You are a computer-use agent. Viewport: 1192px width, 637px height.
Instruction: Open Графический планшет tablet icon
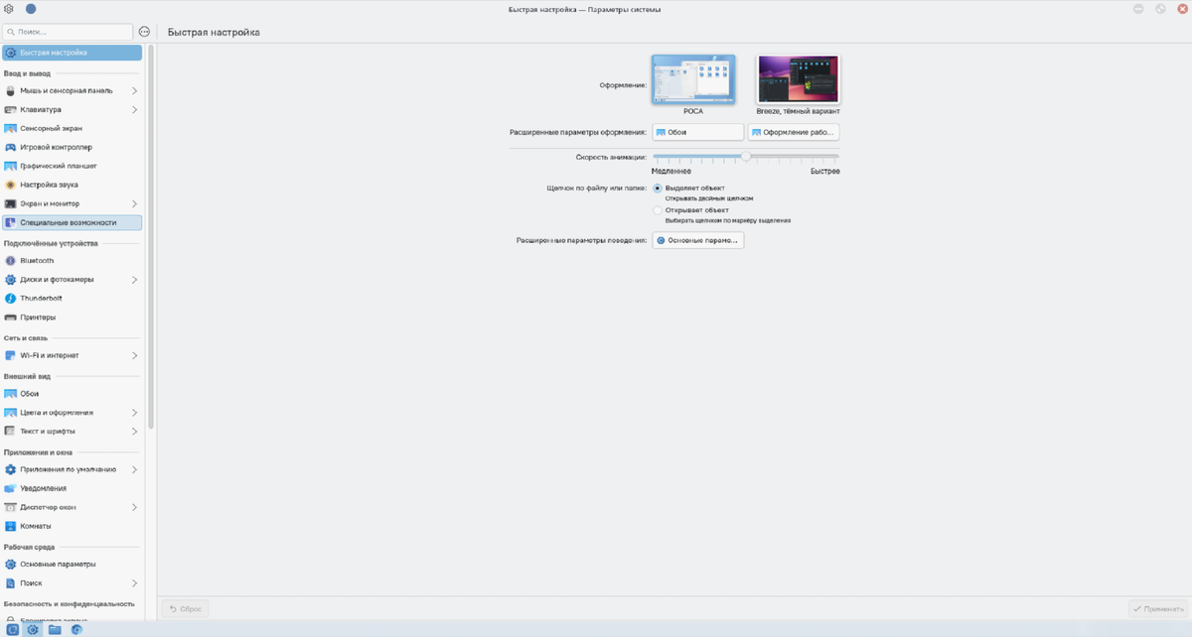coord(11,166)
